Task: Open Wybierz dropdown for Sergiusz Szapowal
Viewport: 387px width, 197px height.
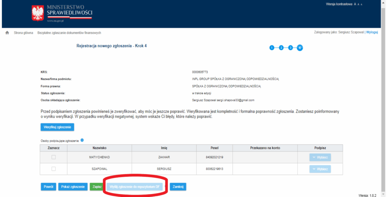Action: tap(320, 169)
